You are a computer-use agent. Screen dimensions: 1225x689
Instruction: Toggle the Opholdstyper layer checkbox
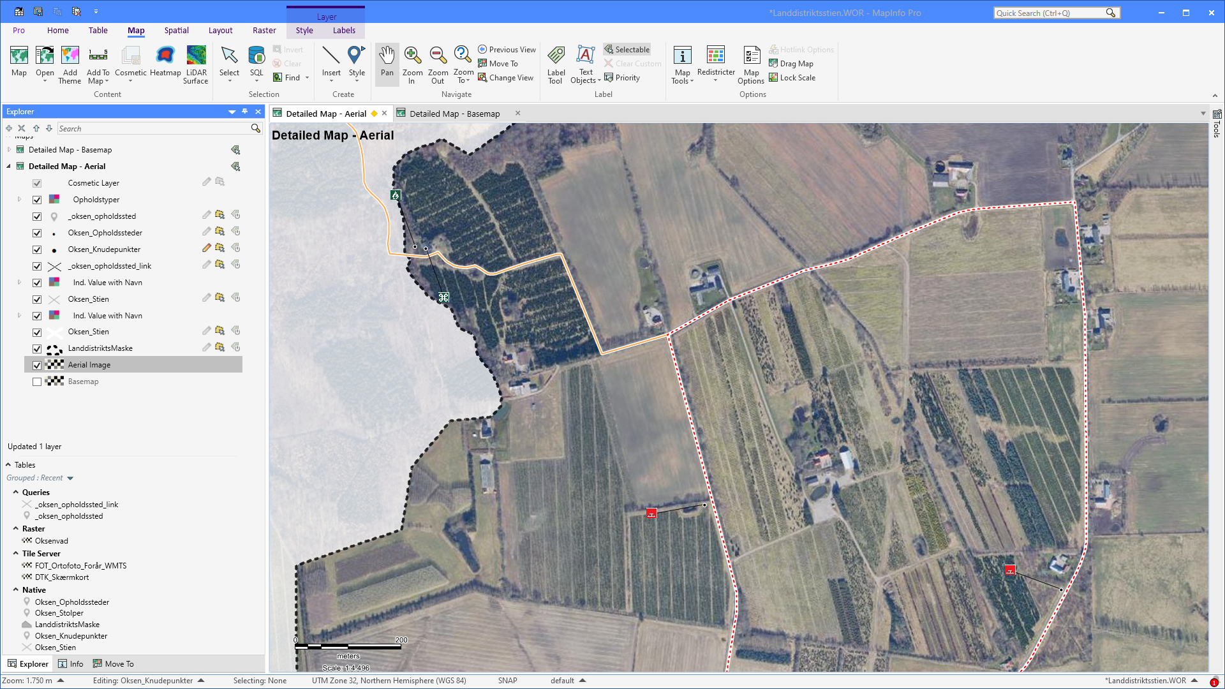click(x=37, y=200)
